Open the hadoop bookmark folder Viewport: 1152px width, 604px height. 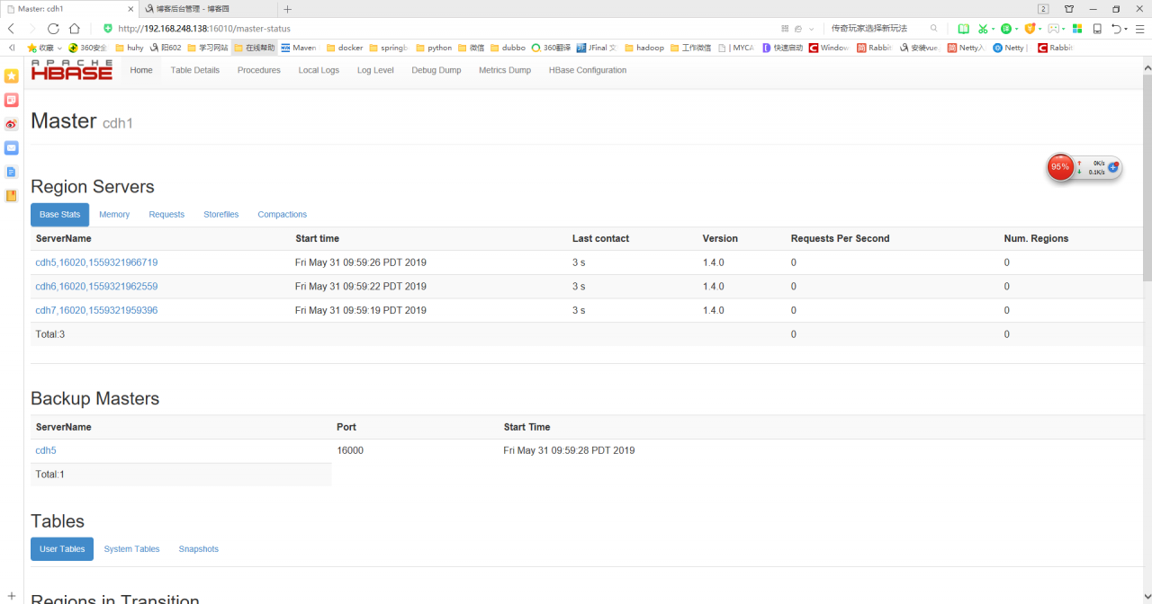click(x=644, y=48)
